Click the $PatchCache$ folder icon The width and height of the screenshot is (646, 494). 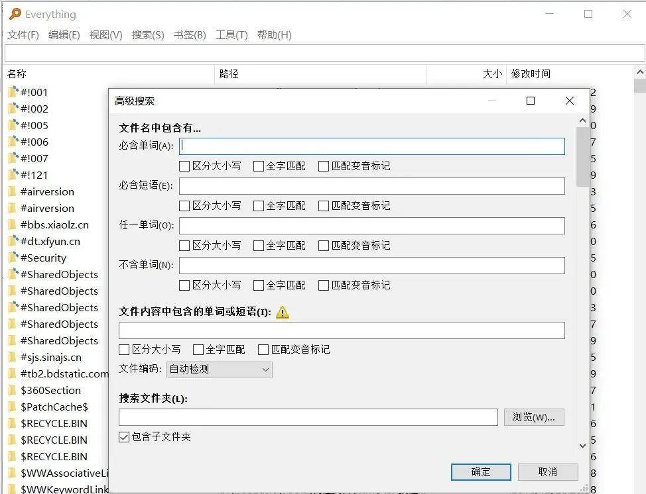pos(13,407)
